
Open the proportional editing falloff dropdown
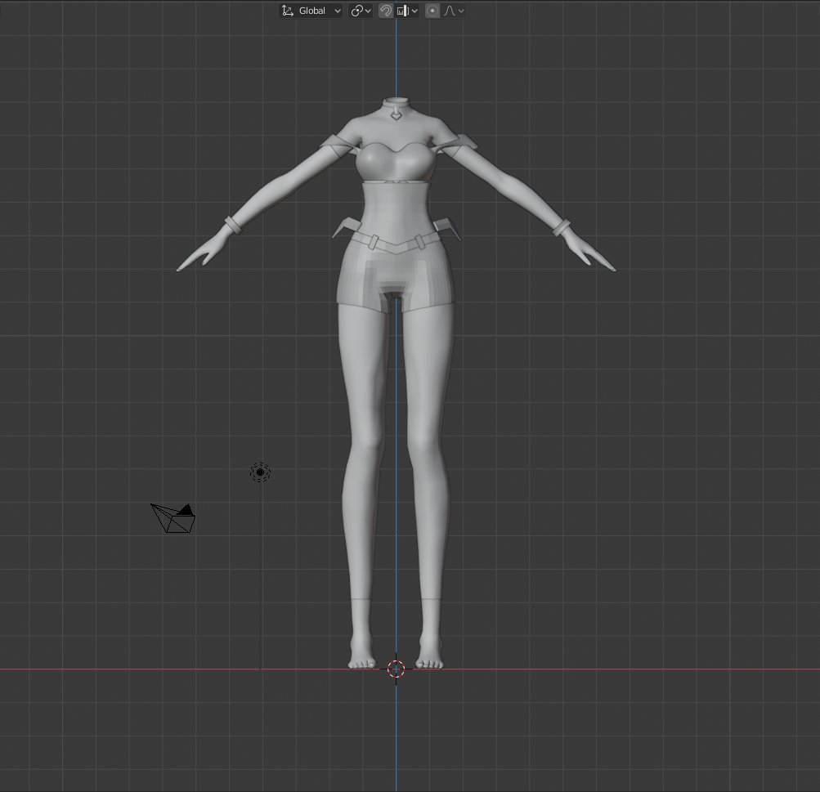pos(454,11)
